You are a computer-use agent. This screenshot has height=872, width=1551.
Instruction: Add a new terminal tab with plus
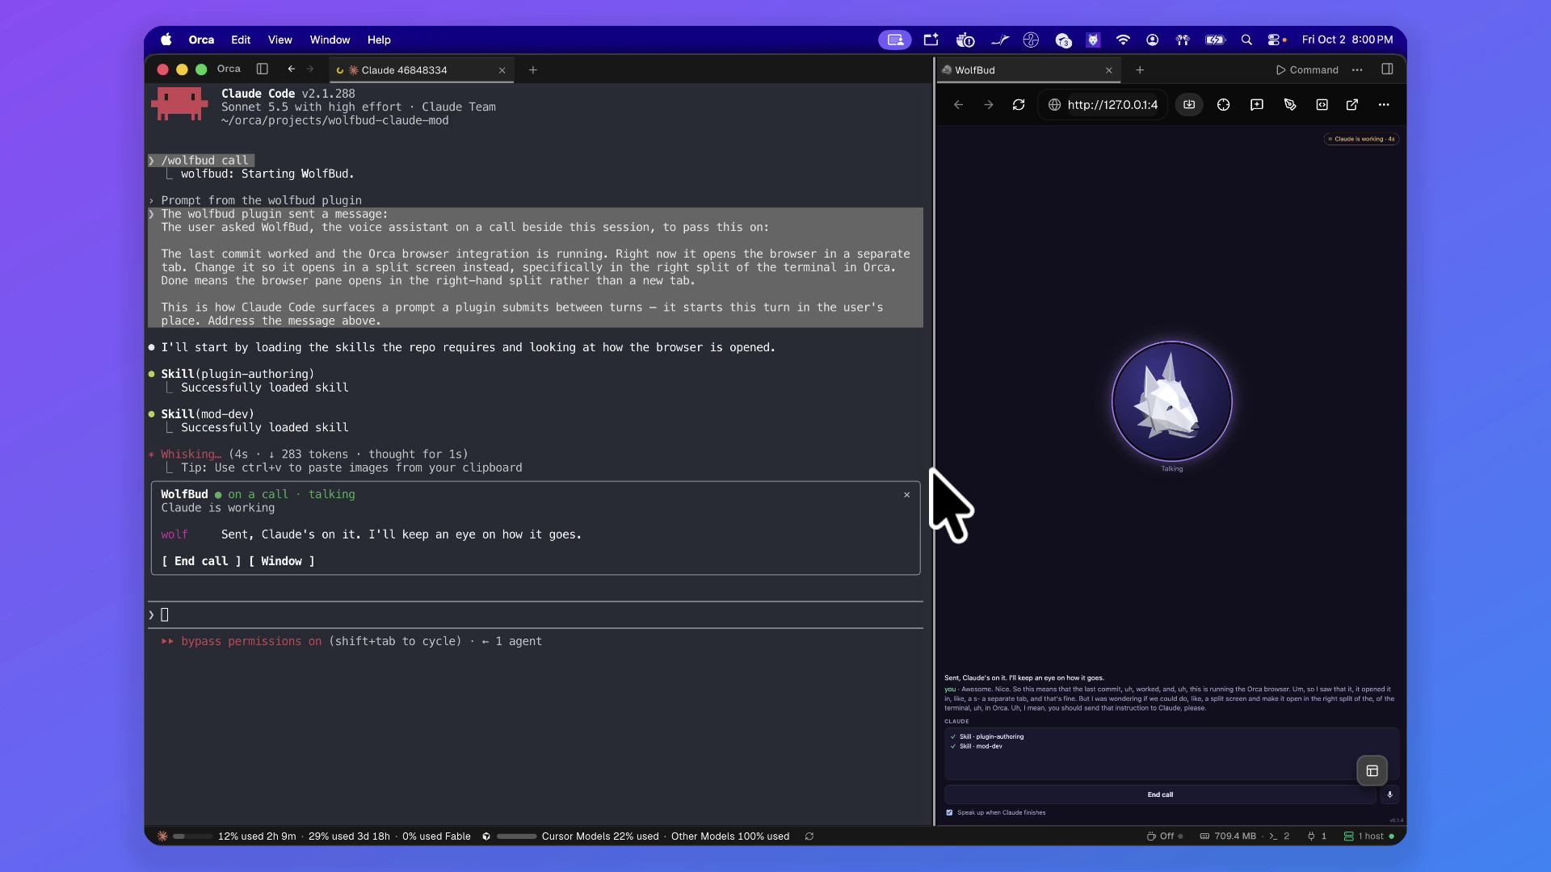[532, 70]
